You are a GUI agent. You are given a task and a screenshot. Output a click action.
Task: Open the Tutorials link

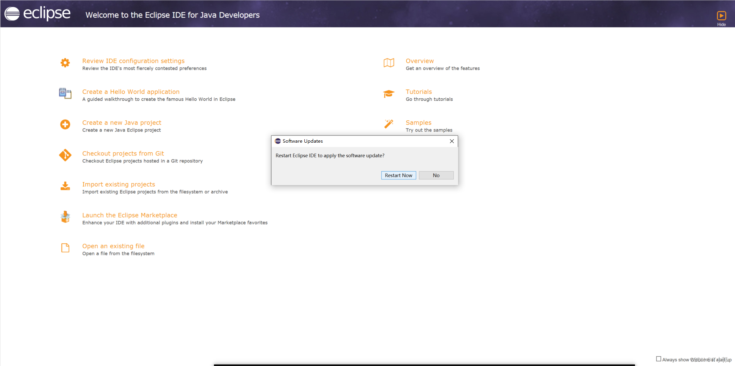[419, 92]
